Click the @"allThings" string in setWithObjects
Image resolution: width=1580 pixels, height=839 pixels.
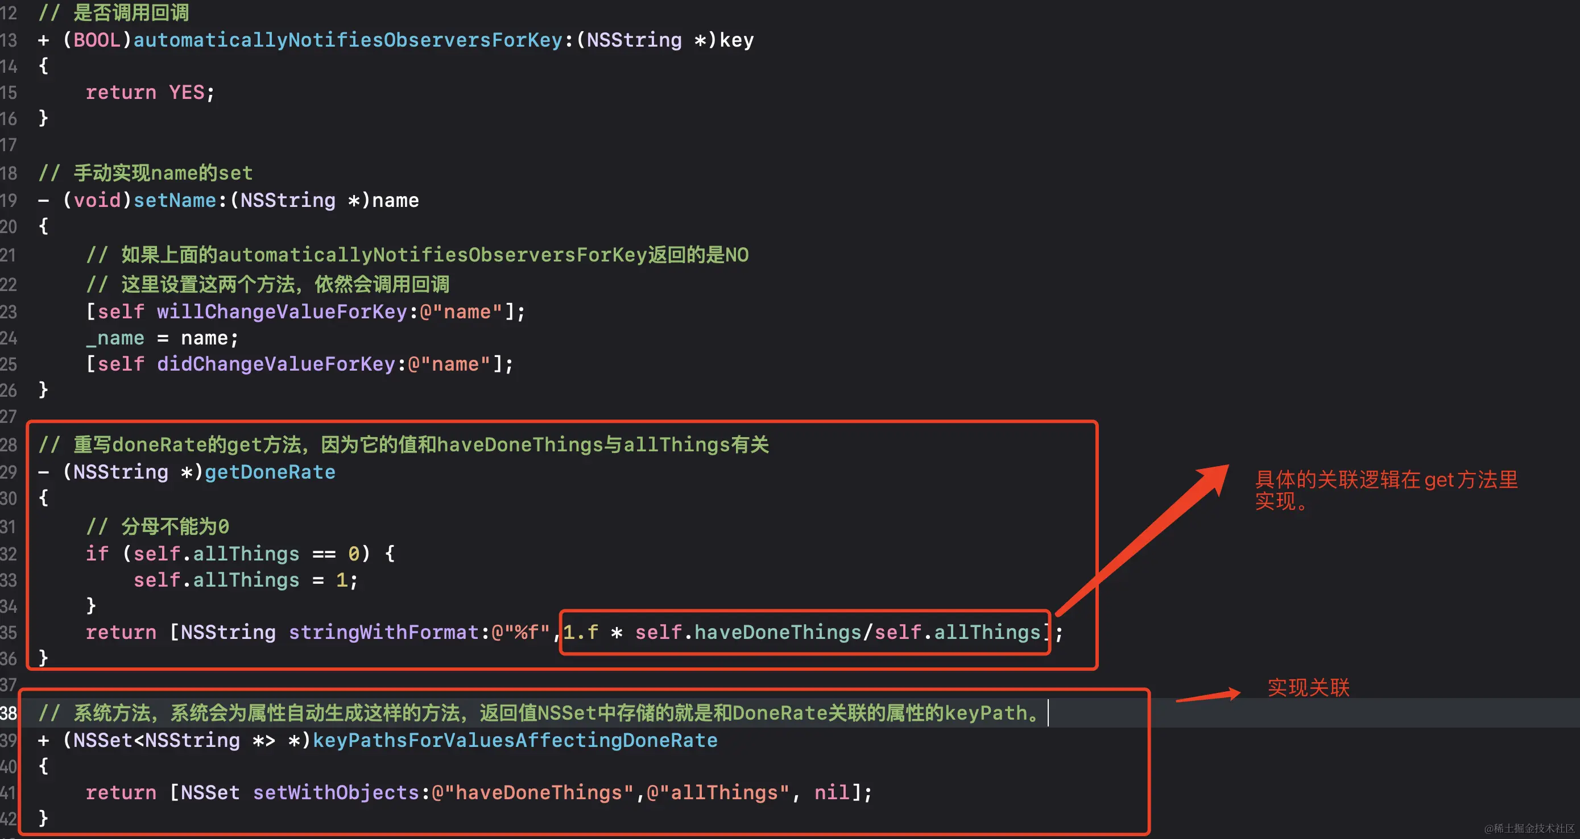[718, 792]
